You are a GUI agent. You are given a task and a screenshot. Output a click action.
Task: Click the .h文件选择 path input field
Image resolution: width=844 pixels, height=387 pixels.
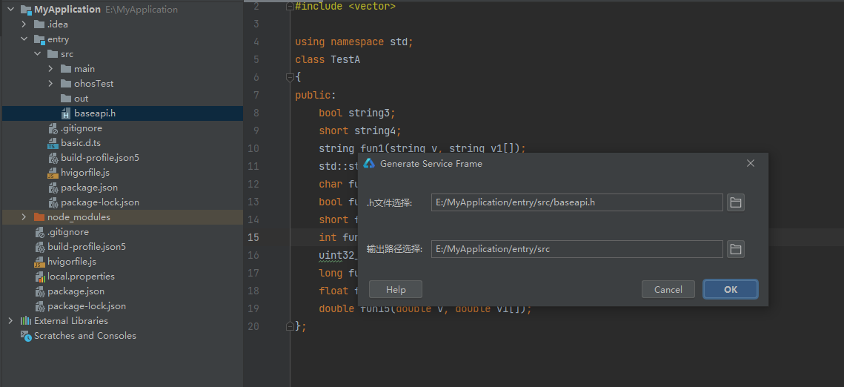tap(577, 202)
